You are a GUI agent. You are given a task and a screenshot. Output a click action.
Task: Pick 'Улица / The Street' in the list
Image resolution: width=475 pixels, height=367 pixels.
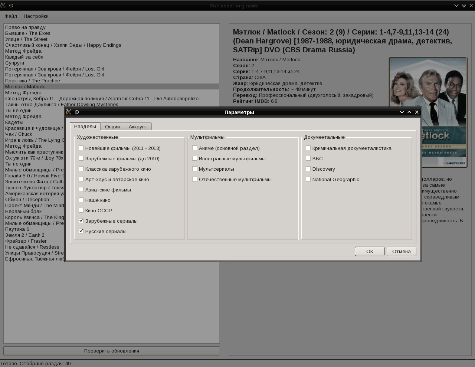[112, 39]
